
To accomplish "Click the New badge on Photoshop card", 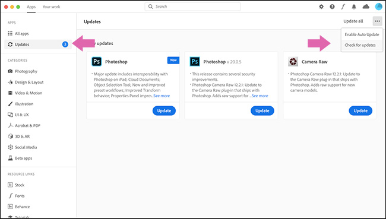I will [x=173, y=60].
